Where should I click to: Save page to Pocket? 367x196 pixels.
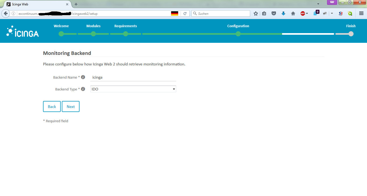click(x=274, y=13)
